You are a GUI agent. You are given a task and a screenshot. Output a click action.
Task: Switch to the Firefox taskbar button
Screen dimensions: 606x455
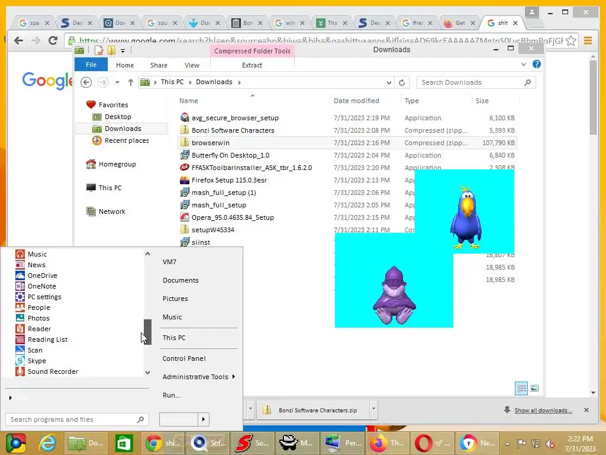tap(388, 443)
